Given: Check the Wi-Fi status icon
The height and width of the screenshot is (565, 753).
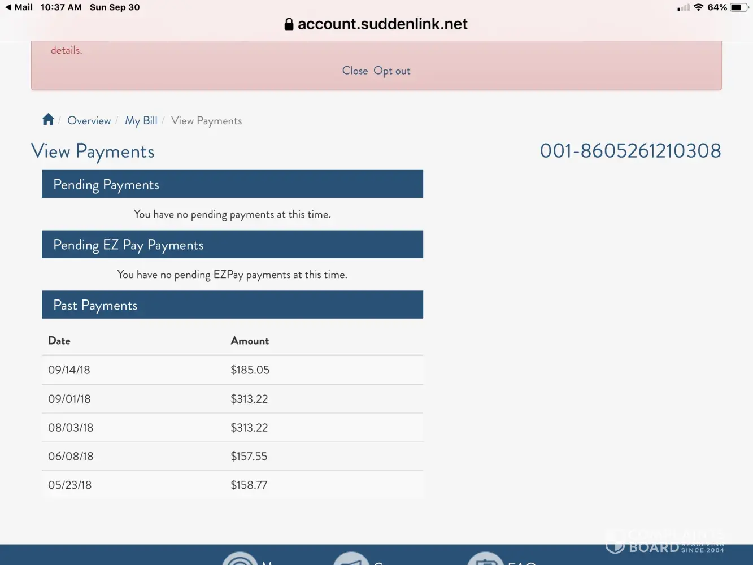Looking at the screenshot, I should coord(698,7).
